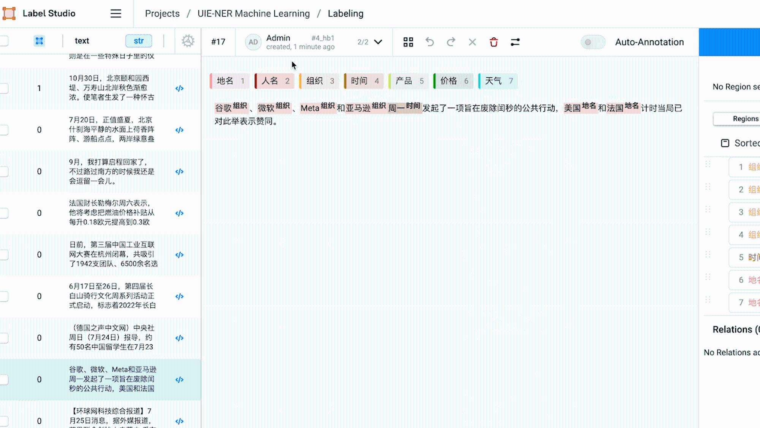The width and height of the screenshot is (760, 428).
Task: Select the 日前，第三届中国工业互联网 task row
Action: (100, 255)
